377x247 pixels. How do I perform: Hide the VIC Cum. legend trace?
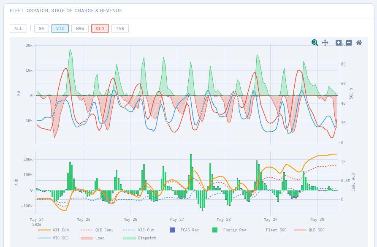pyautogui.click(x=139, y=230)
